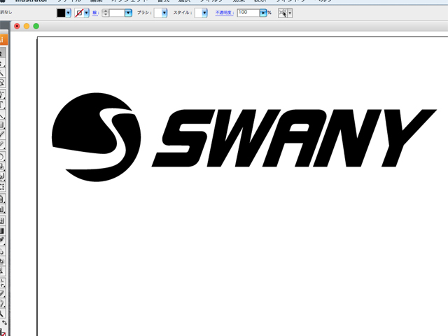Screen dimensions: 448x336
Task: Select the Paintbrush tool
Action: point(3,134)
